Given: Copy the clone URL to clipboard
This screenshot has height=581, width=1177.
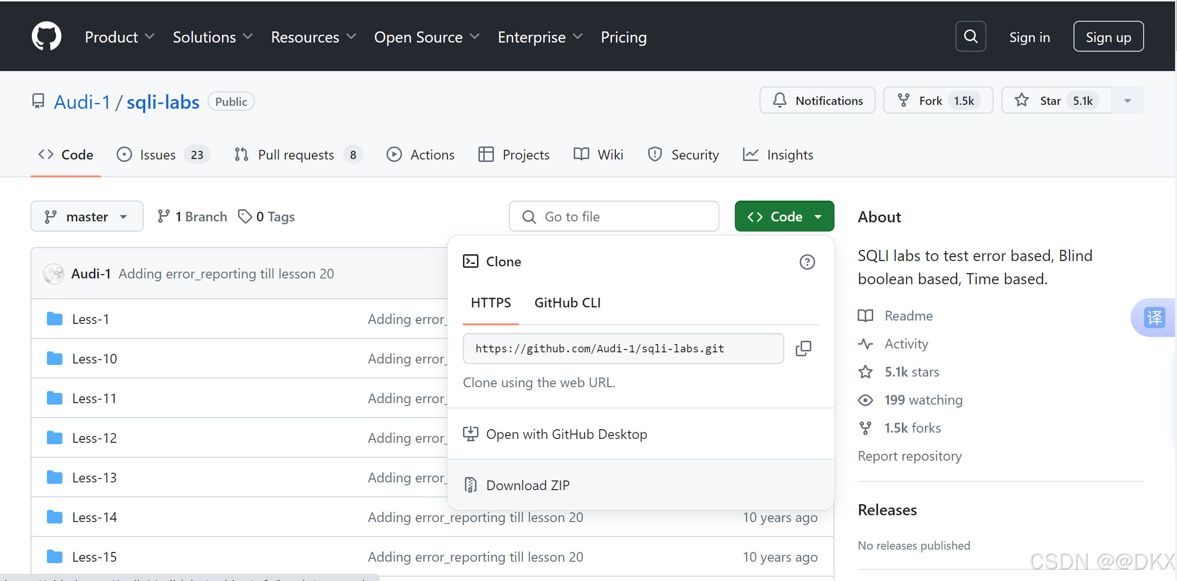Looking at the screenshot, I should pos(804,349).
